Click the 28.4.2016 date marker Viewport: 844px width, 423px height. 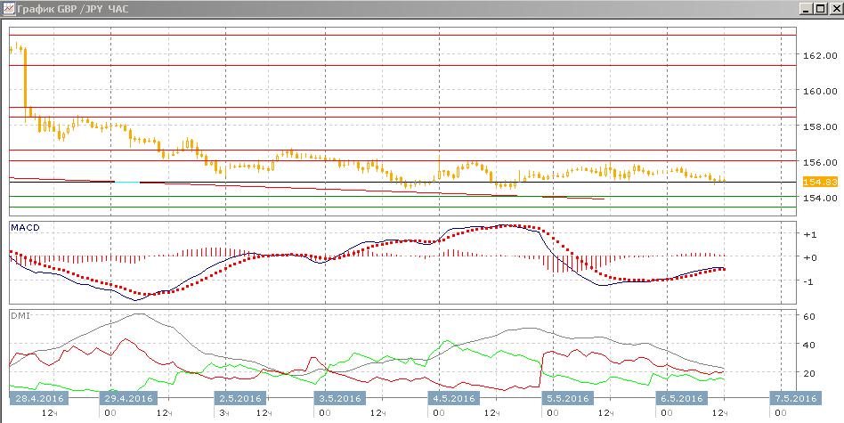coord(39,398)
